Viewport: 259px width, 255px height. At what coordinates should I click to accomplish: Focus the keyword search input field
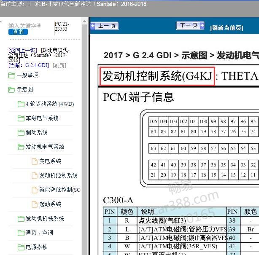(25, 26)
